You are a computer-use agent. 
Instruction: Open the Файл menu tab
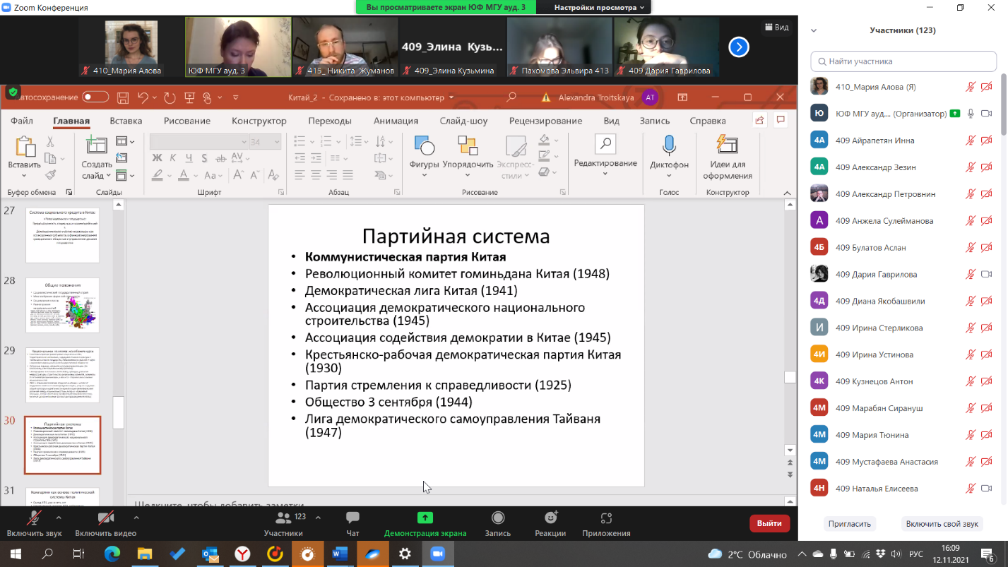(22, 121)
